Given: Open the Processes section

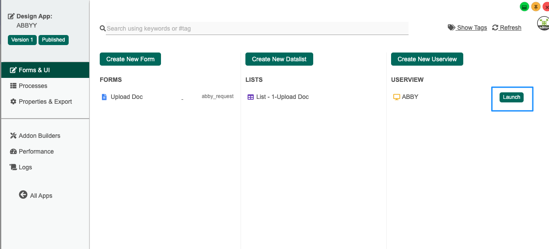Looking at the screenshot, I should 33,86.
